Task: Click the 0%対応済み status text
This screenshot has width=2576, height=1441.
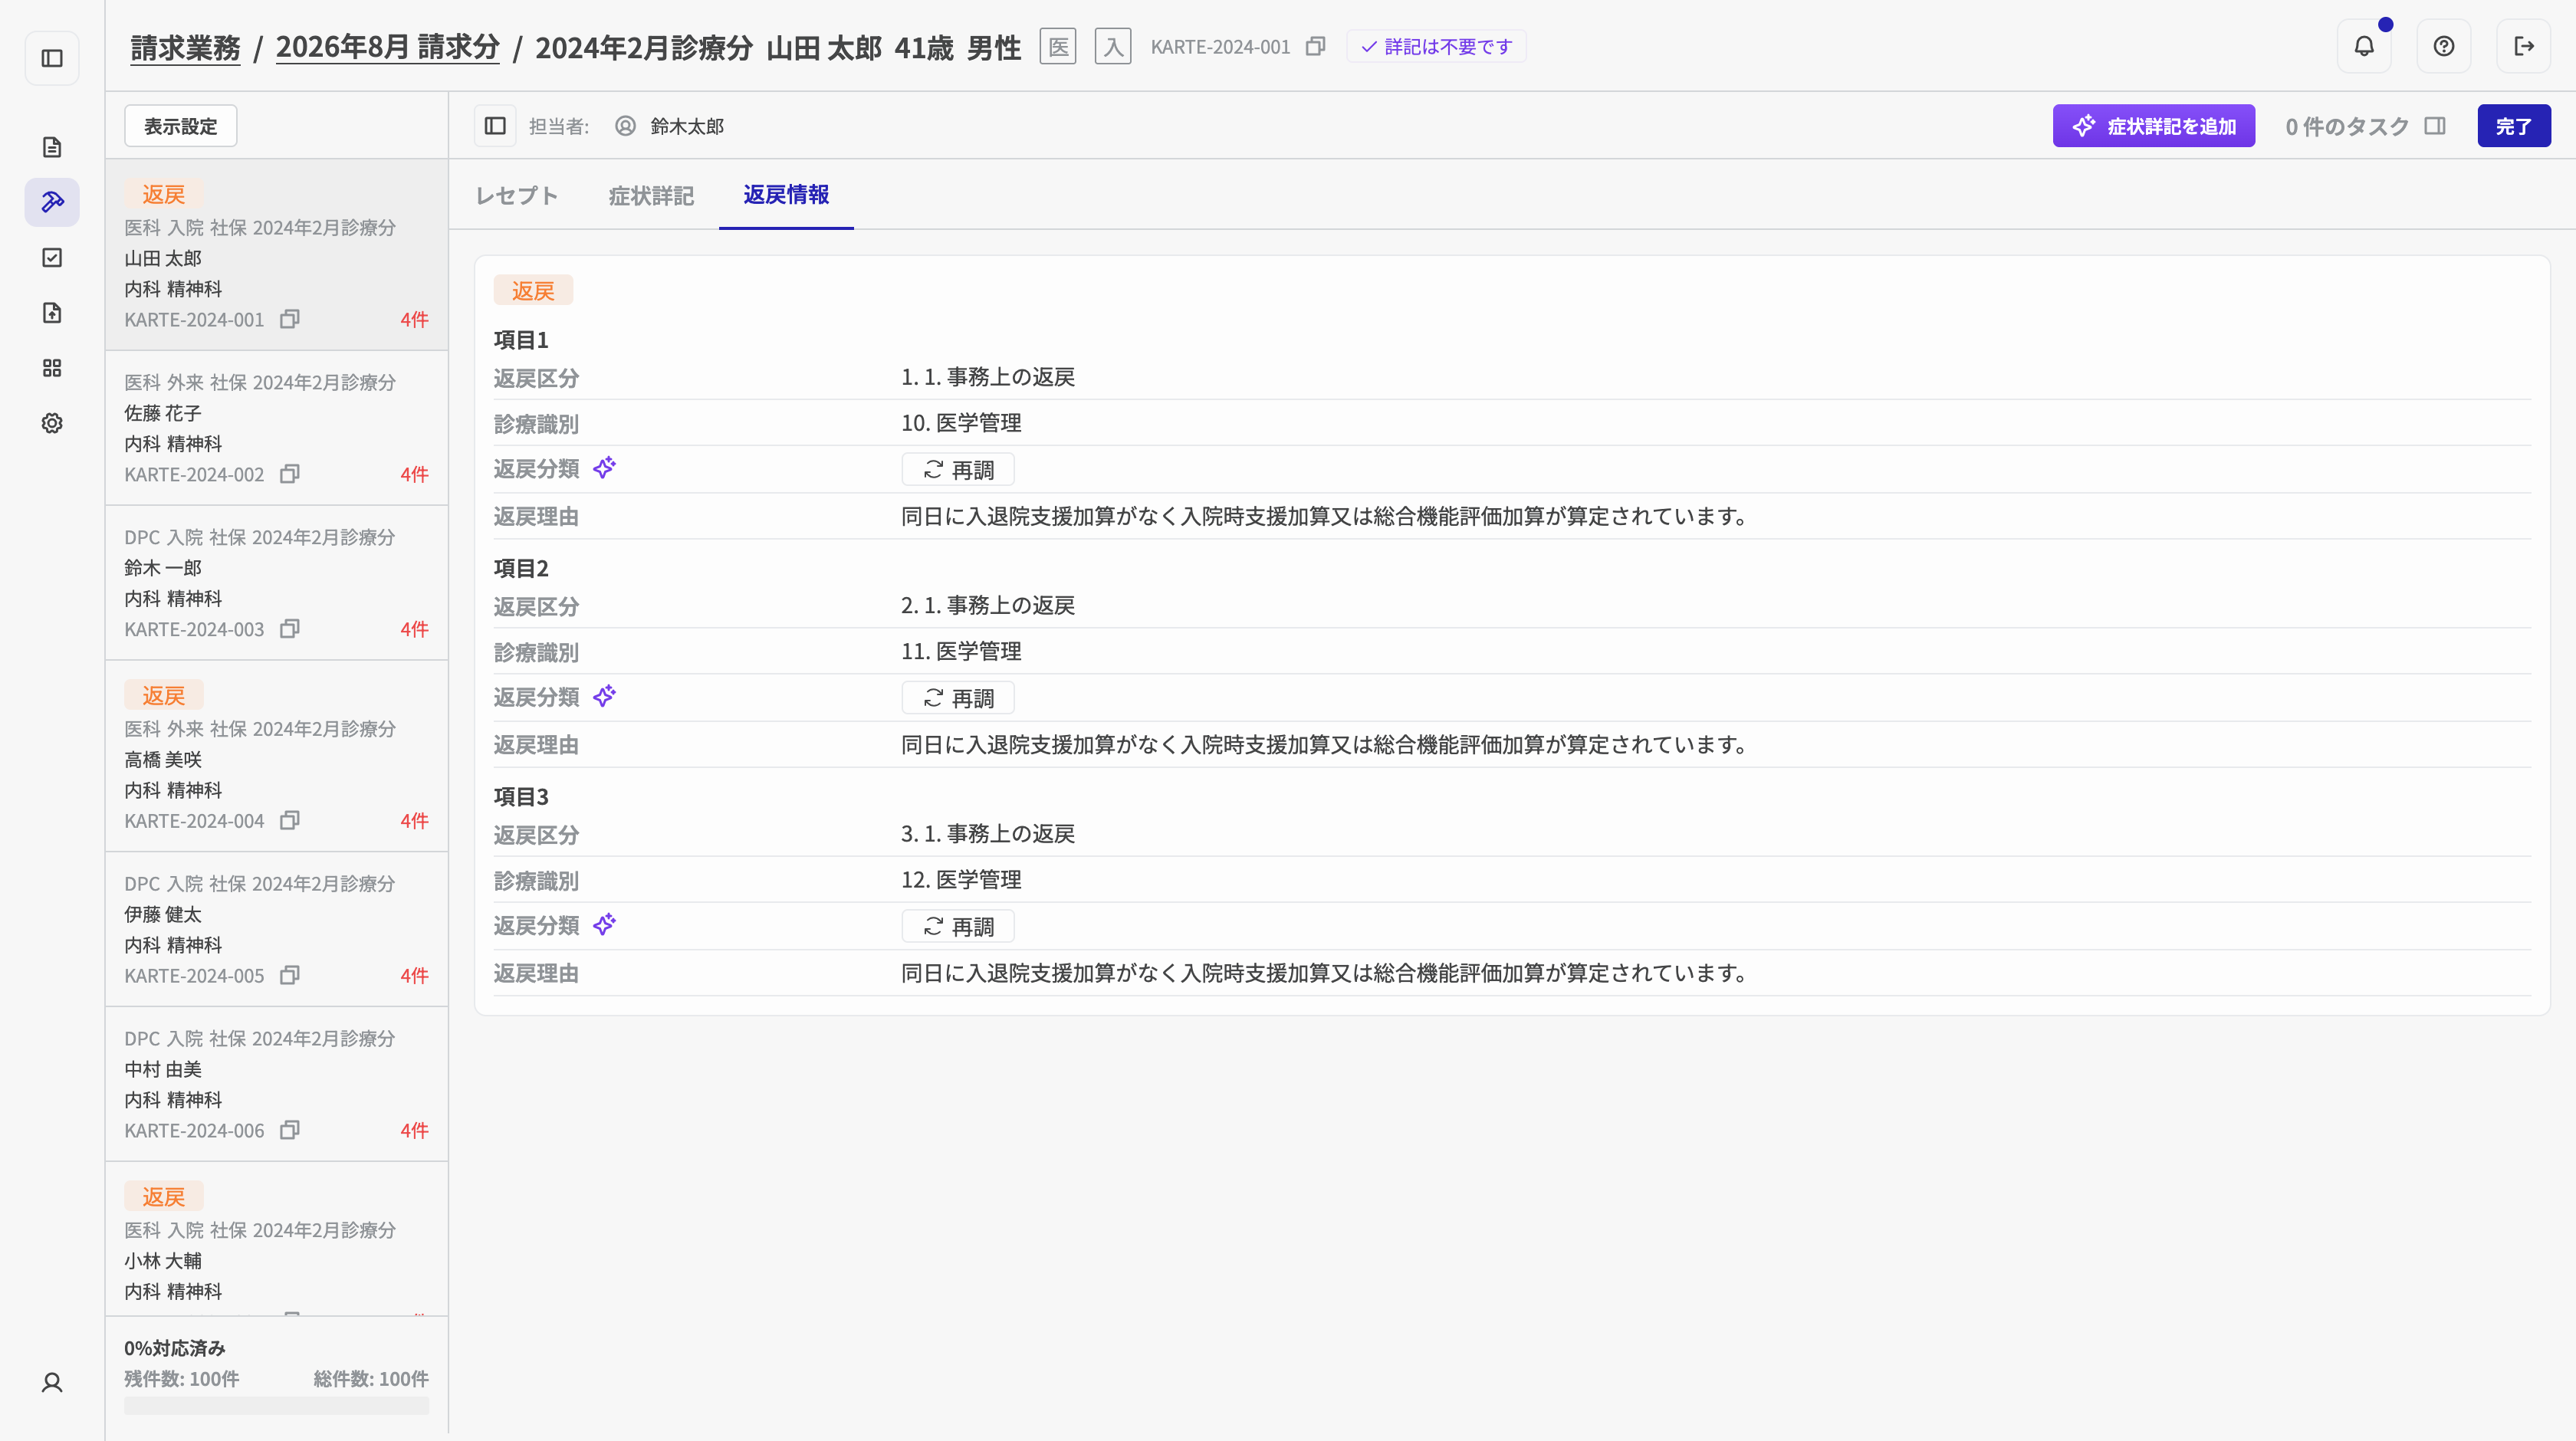Action: 175,1348
